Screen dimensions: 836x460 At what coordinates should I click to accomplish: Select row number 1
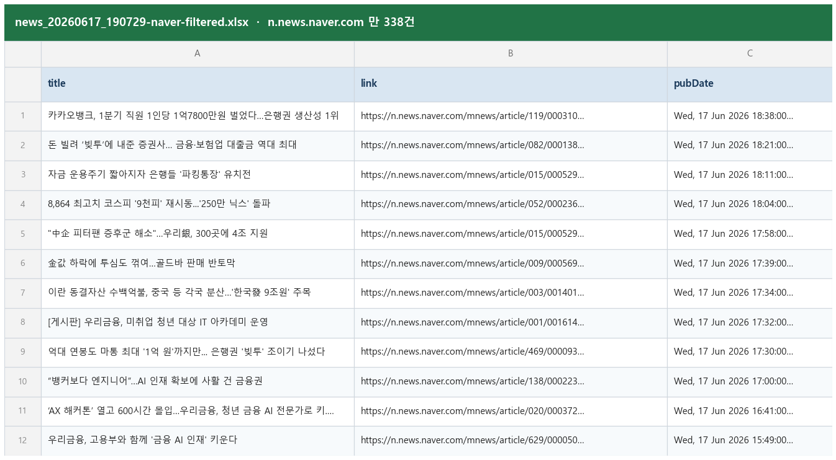23,116
